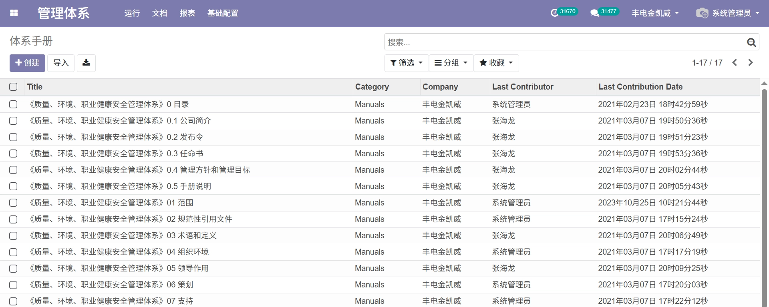The width and height of the screenshot is (769, 307).
Task: Open the 文档 menu
Action: pos(160,13)
